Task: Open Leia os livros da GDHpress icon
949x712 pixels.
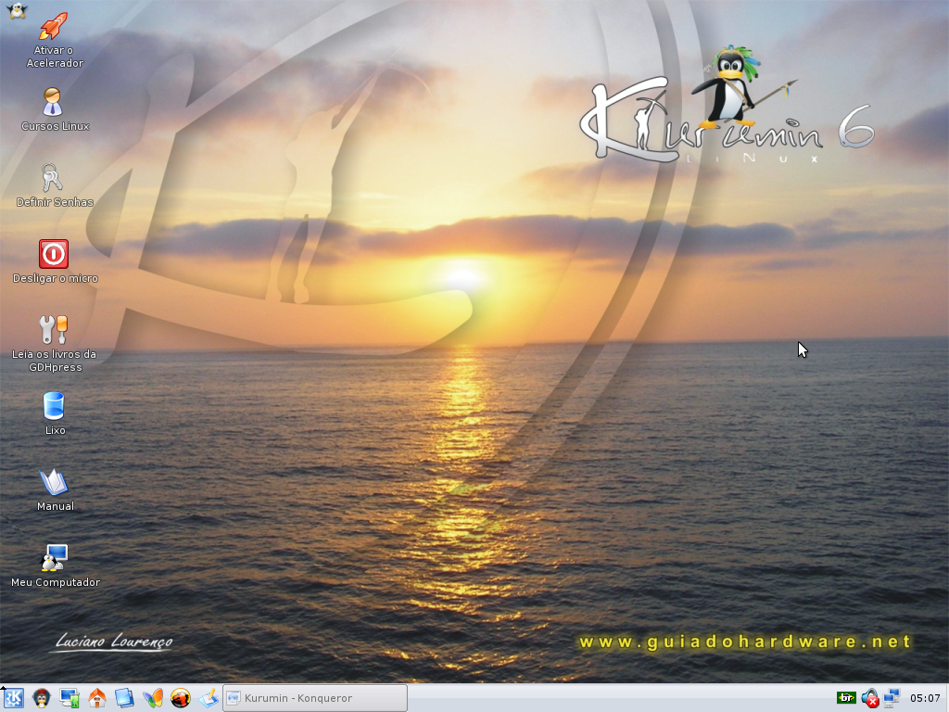Action: tap(53, 330)
